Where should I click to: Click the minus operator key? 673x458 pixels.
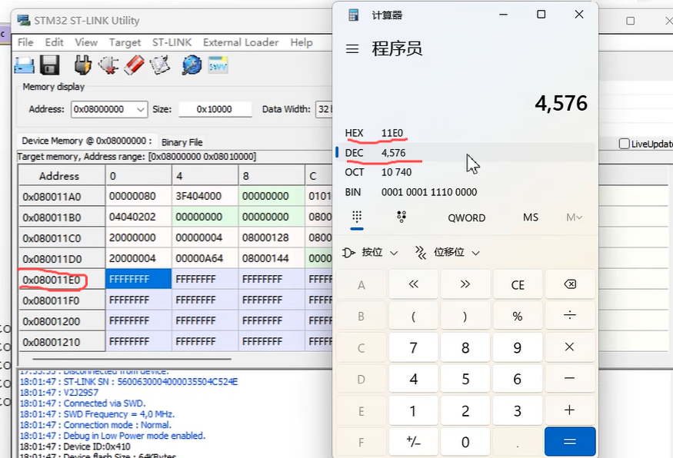pos(570,379)
